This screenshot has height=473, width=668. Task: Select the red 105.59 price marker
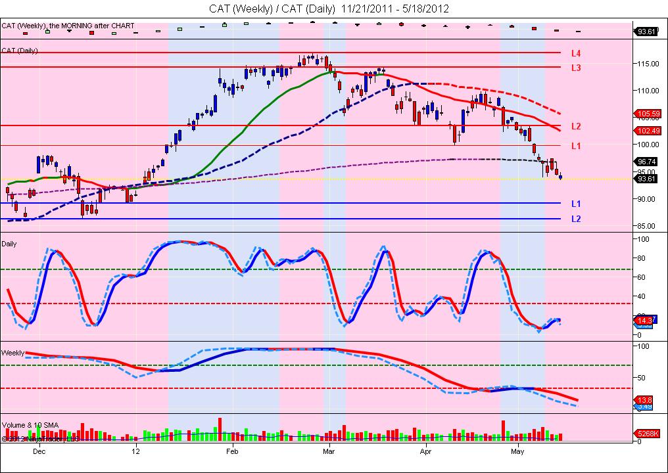click(648, 114)
